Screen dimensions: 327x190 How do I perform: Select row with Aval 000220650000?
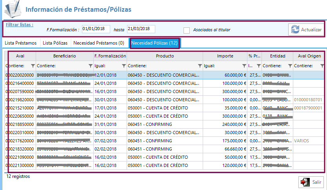click(x=164, y=116)
